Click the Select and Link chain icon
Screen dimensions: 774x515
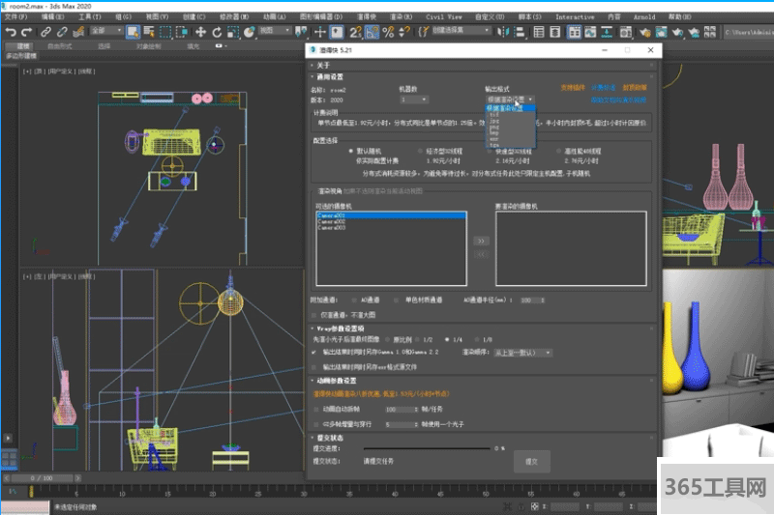[46, 31]
